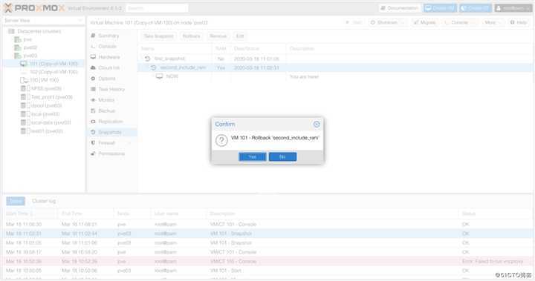
Task: Focus the Search input field
Action: coord(157,8)
